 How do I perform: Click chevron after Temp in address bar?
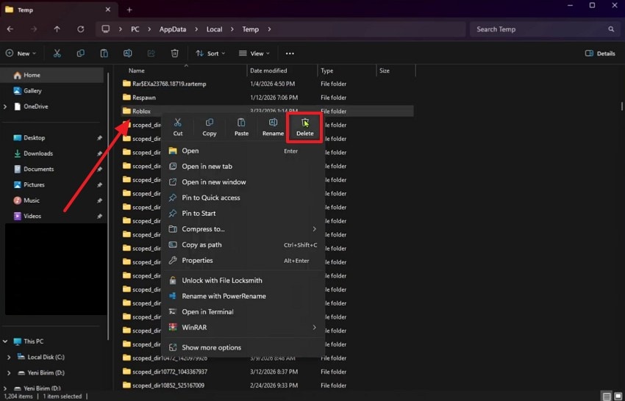(x=269, y=29)
